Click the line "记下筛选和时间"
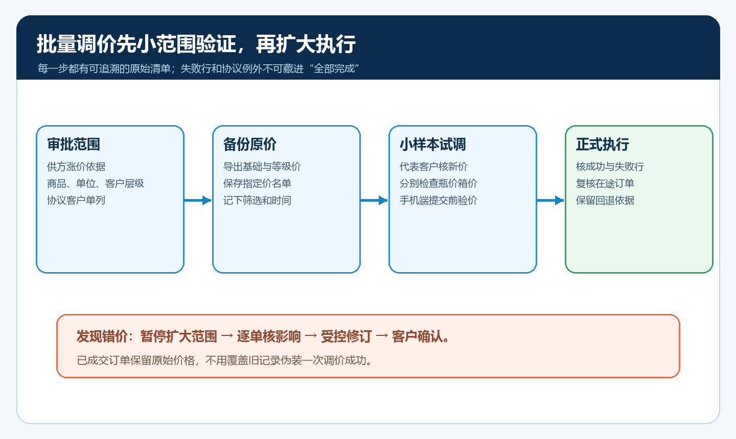Screen dimensions: 736x439 pos(257,200)
